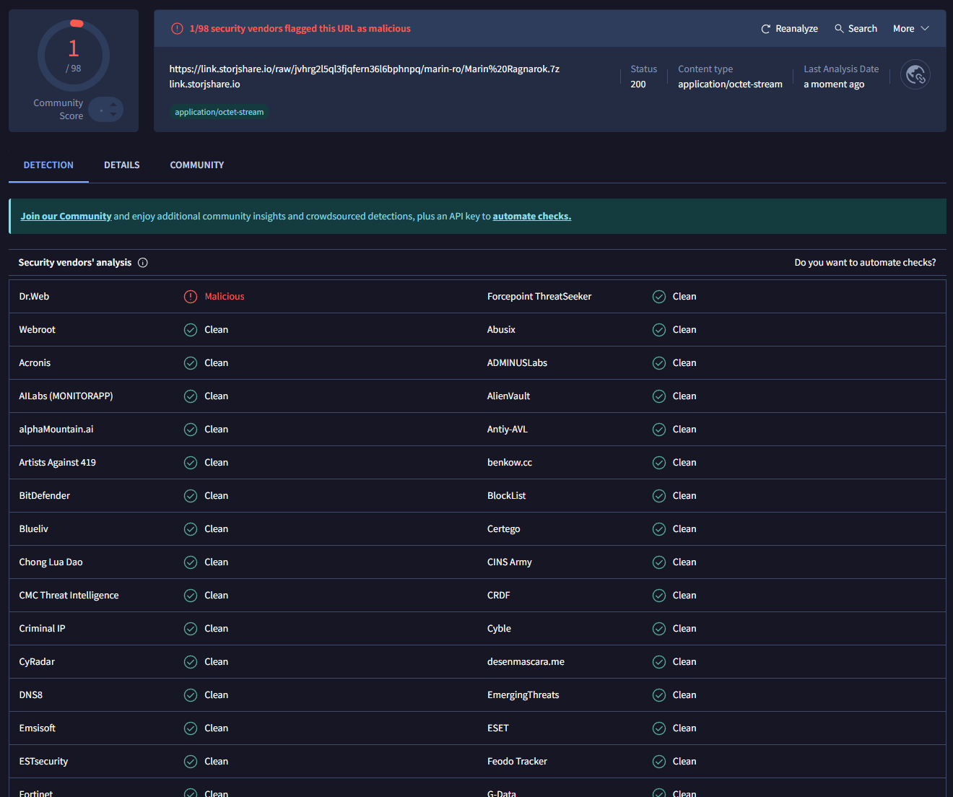Open the More dropdown menu
953x797 pixels.
[x=910, y=28]
